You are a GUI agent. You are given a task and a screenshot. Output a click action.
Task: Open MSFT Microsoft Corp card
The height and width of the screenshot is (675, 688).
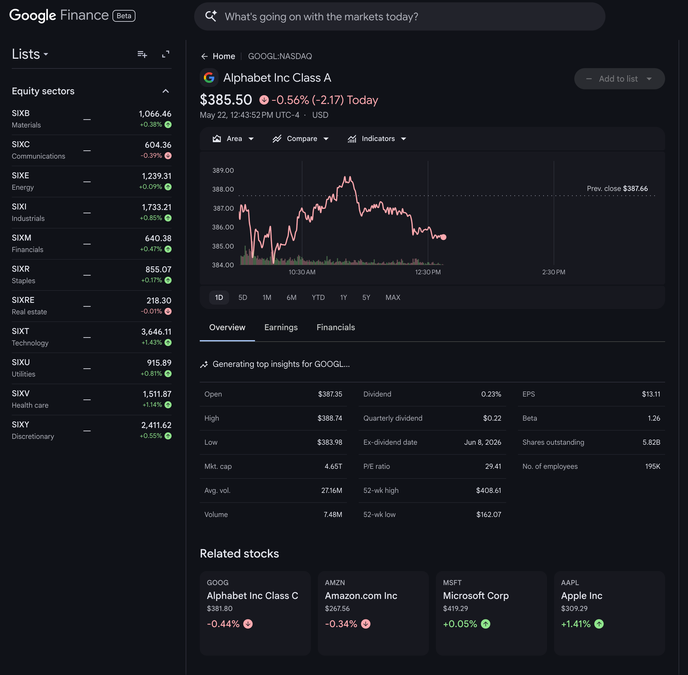point(491,613)
